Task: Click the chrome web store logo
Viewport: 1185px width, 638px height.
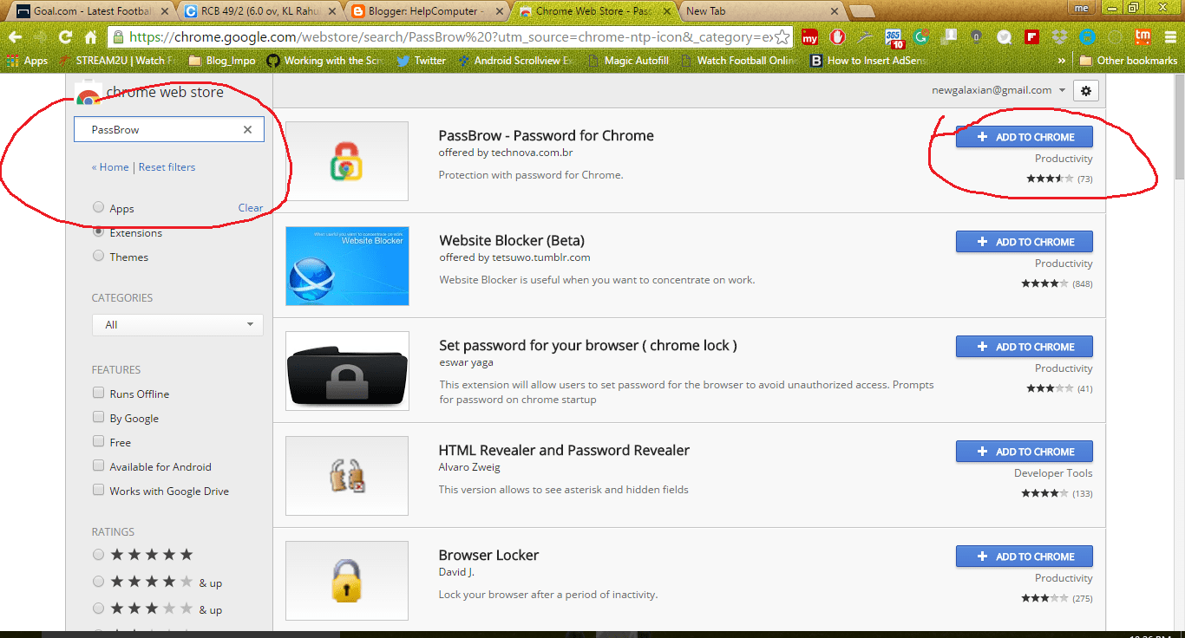Action: click(149, 93)
